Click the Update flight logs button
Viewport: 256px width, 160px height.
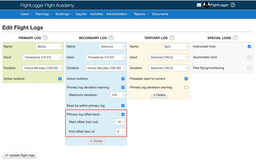pyautogui.click(x=19, y=155)
